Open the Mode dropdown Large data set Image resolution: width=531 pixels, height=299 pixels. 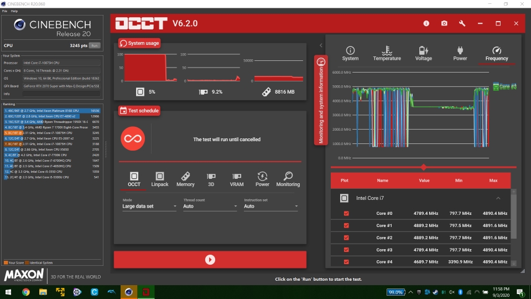[x=149, y=206]
